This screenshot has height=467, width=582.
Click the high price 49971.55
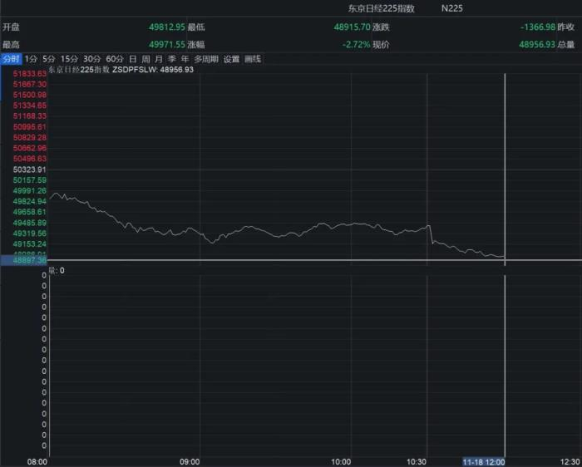pyautogui.click(x=167, y=45)
